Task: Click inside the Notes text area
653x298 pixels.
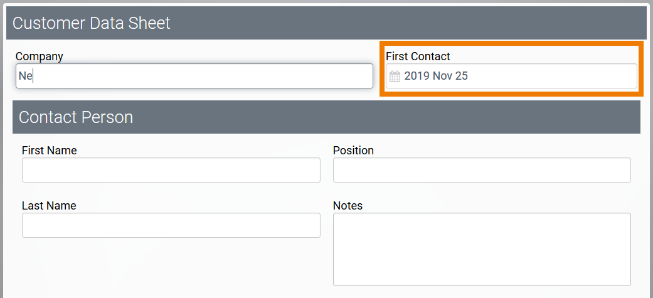Action: click(481, 249)
